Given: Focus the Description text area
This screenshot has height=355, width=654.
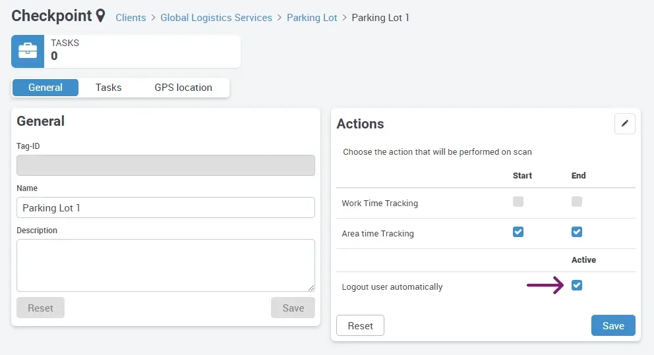Looking at the screenshot, I should tap(165, 265).
